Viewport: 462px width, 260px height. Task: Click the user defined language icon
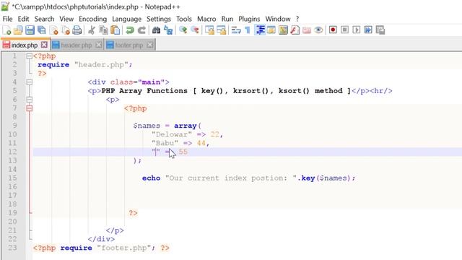pyautogui.click(x=271, y=30)
